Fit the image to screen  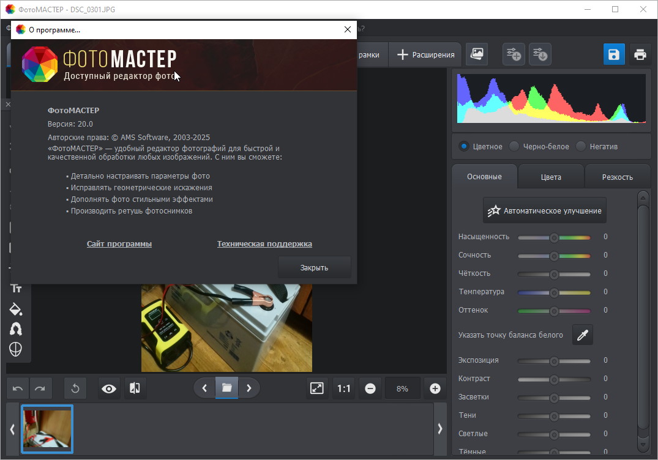[x=317, y=388]
